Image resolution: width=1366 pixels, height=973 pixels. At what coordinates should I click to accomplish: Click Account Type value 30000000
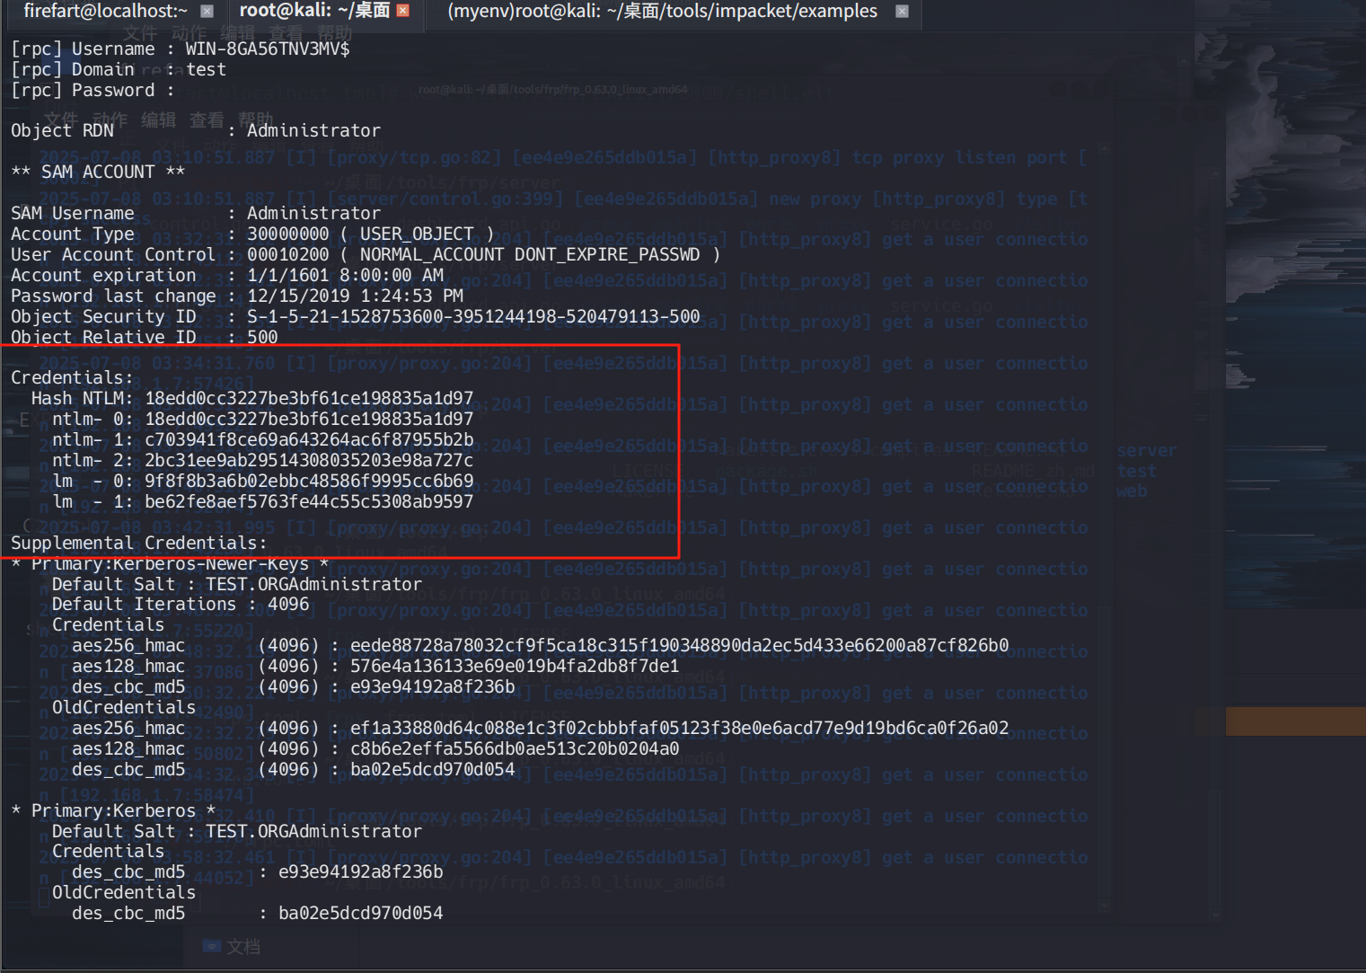click(288, 234)
